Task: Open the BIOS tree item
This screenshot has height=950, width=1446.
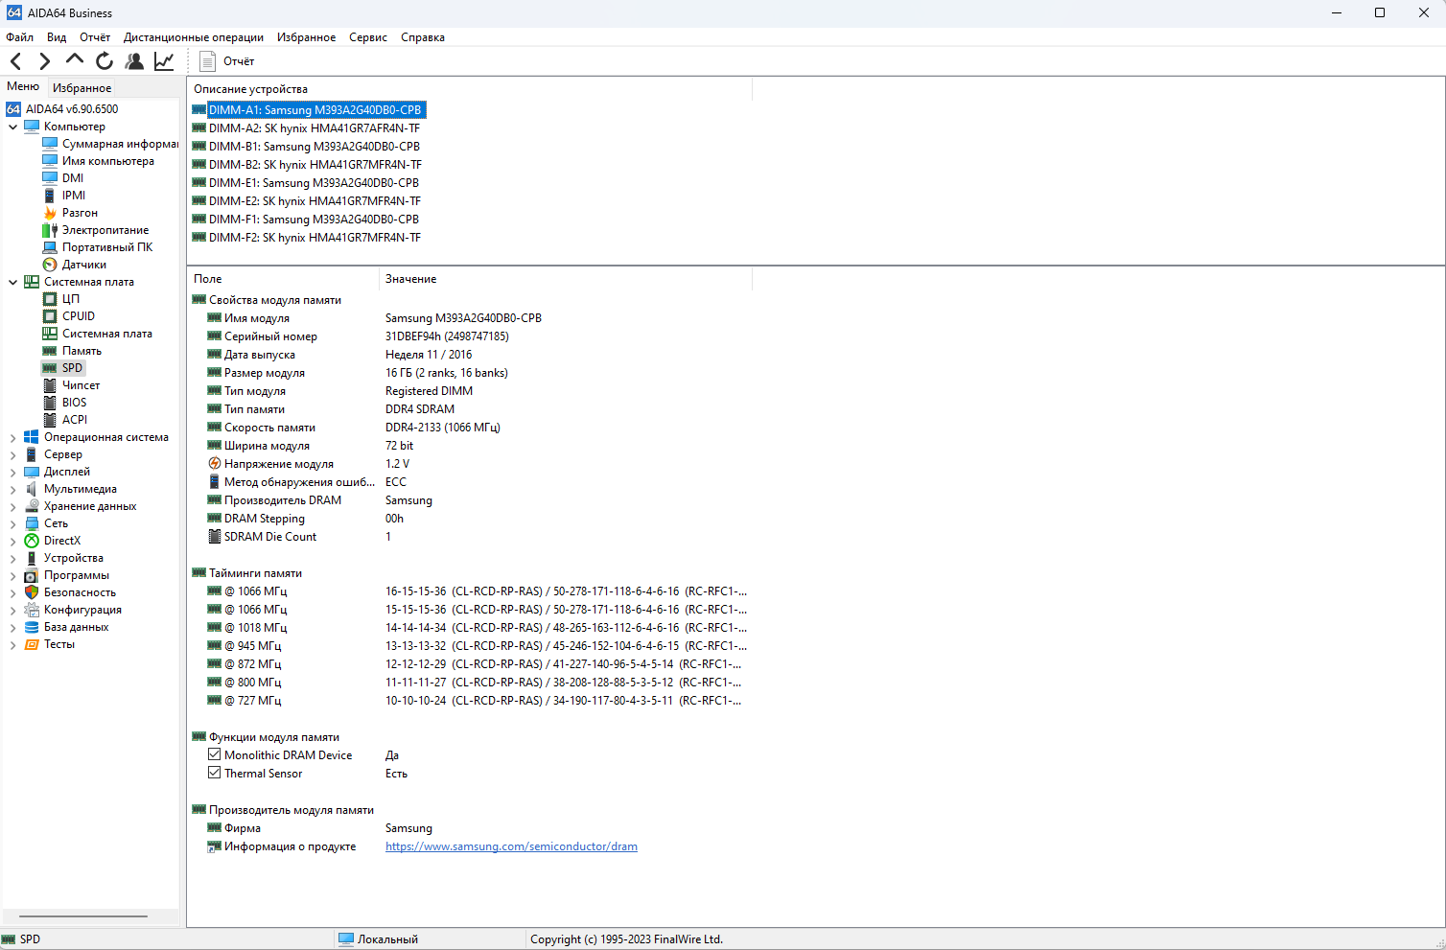Action: [x=65, y=403]
